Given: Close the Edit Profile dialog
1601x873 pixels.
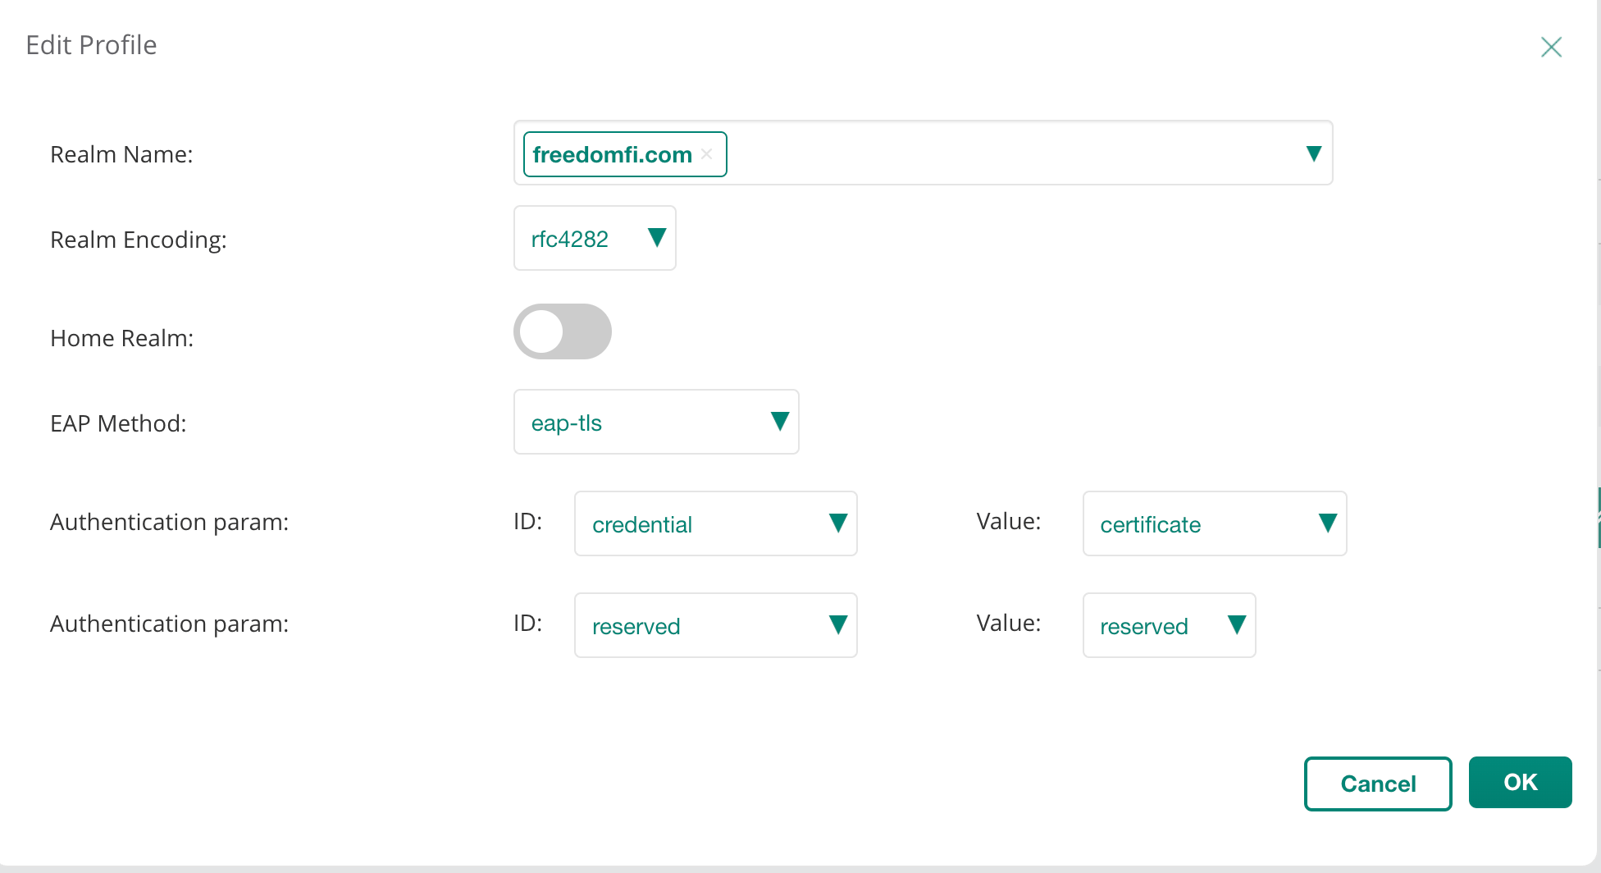Looking at the screenshot, I should pyautogui.click(x=1551, y=47).
